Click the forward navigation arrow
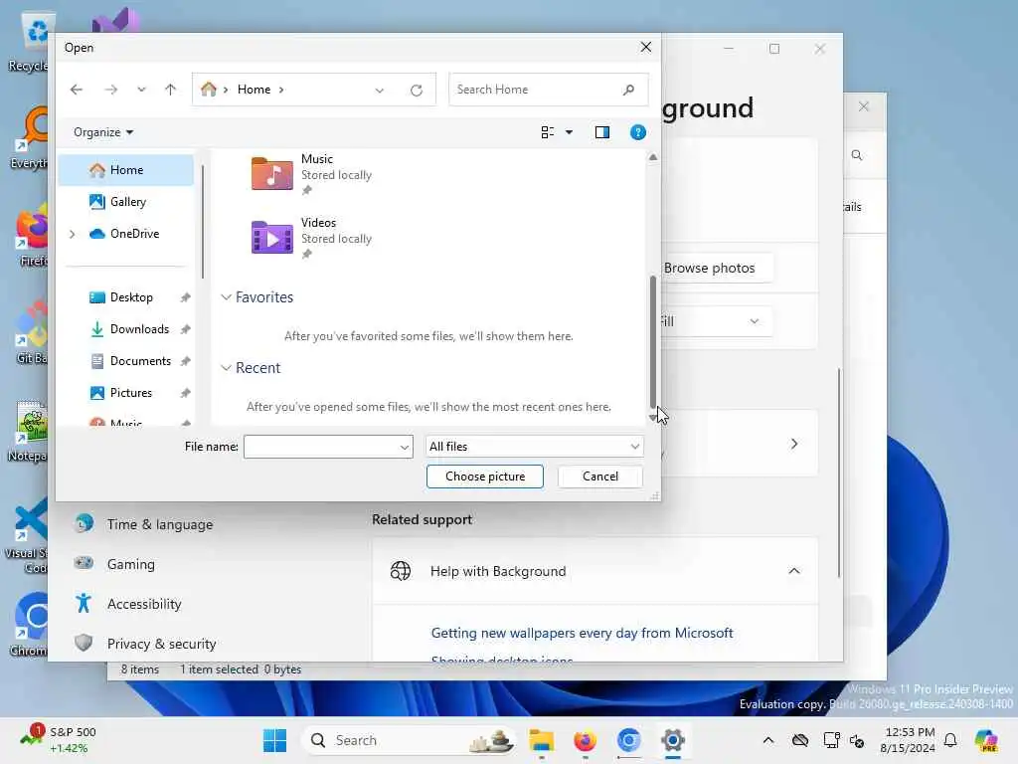 tap(111, 90)
